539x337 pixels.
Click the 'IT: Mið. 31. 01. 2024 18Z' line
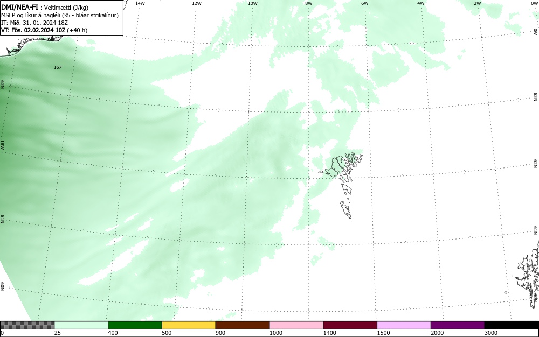34,23
